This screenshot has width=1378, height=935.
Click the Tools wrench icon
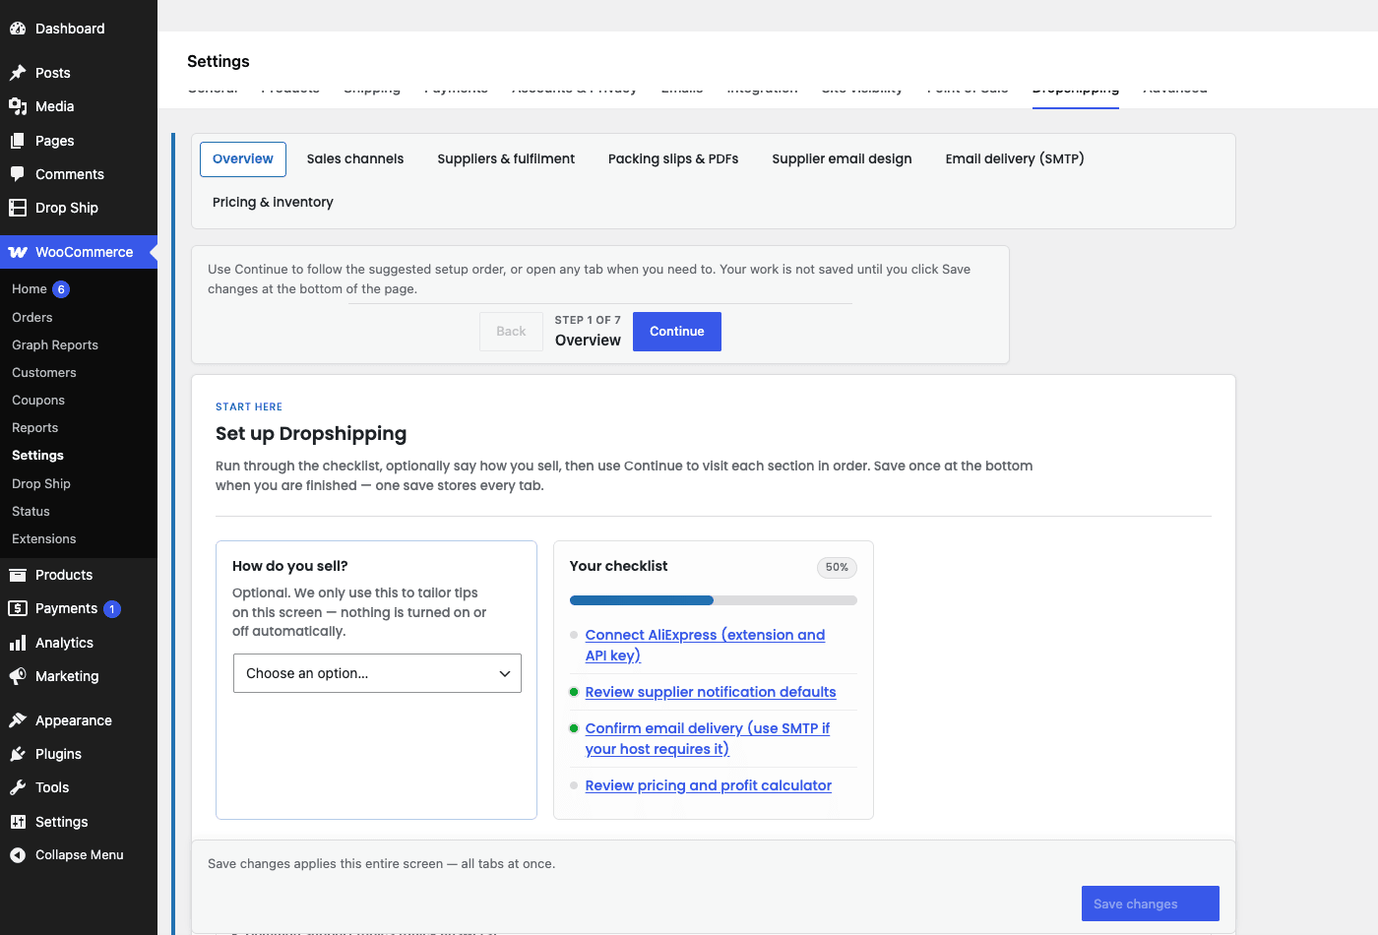tap(18, 787)
